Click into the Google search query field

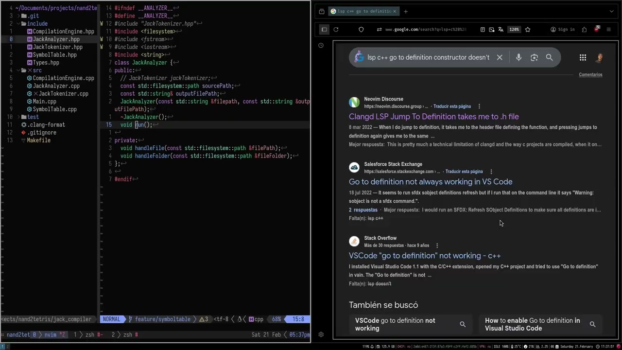[428, 57]
